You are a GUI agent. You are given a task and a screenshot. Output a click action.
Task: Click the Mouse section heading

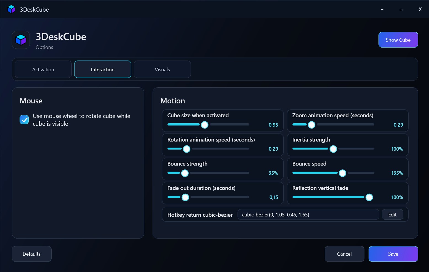pyautogui.click(x=31, y=101)
